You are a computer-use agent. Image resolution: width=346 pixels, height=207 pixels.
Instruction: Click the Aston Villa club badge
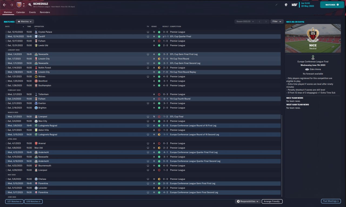[36, 130]
